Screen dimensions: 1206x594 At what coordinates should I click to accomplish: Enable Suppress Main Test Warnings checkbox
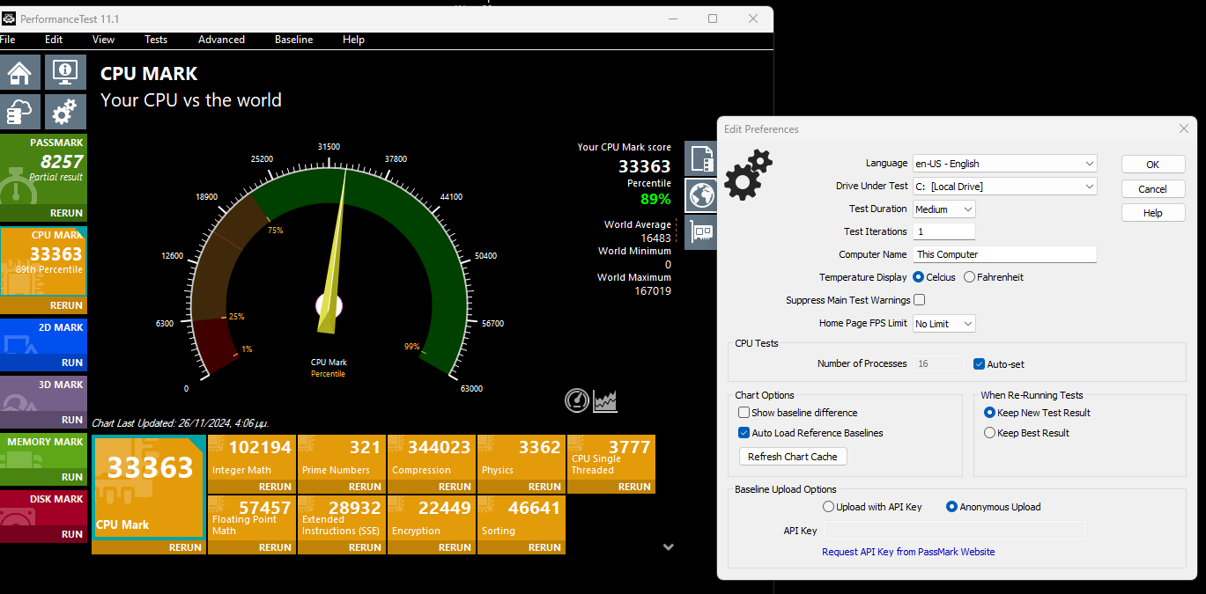point(920,300)
